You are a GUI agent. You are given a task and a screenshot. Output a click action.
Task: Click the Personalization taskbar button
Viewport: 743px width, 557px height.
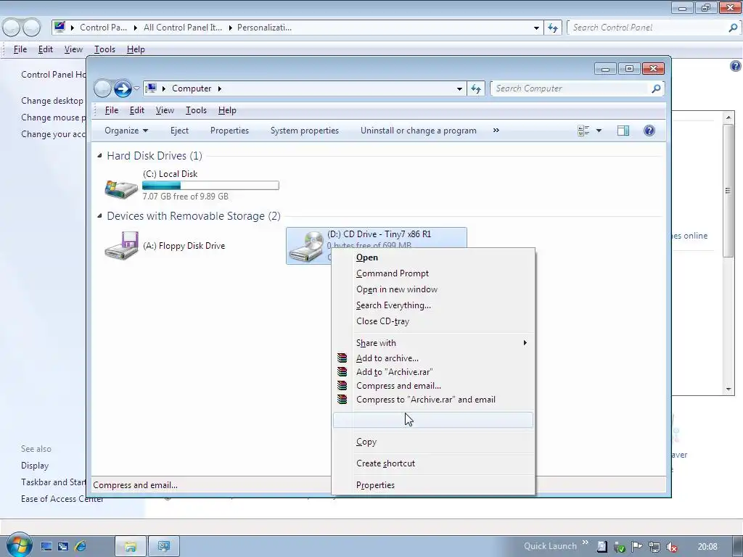[164, 547]
